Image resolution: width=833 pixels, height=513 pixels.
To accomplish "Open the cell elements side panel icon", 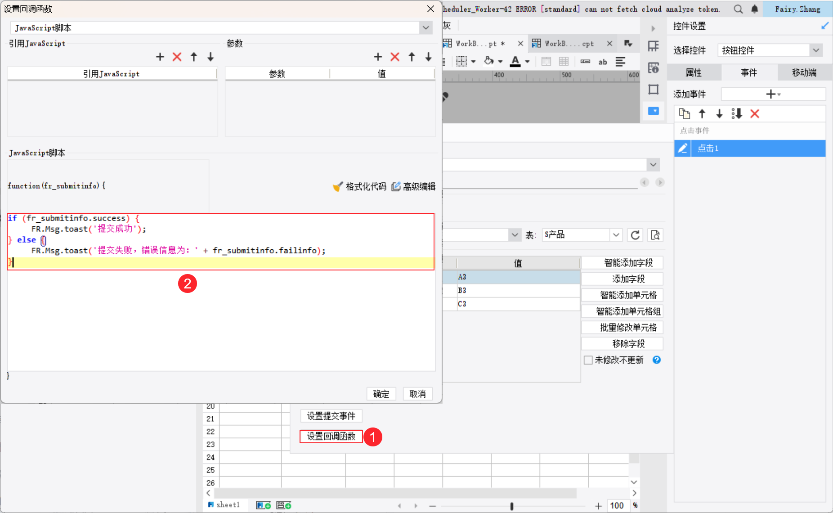I will click(x=654, y=46).
